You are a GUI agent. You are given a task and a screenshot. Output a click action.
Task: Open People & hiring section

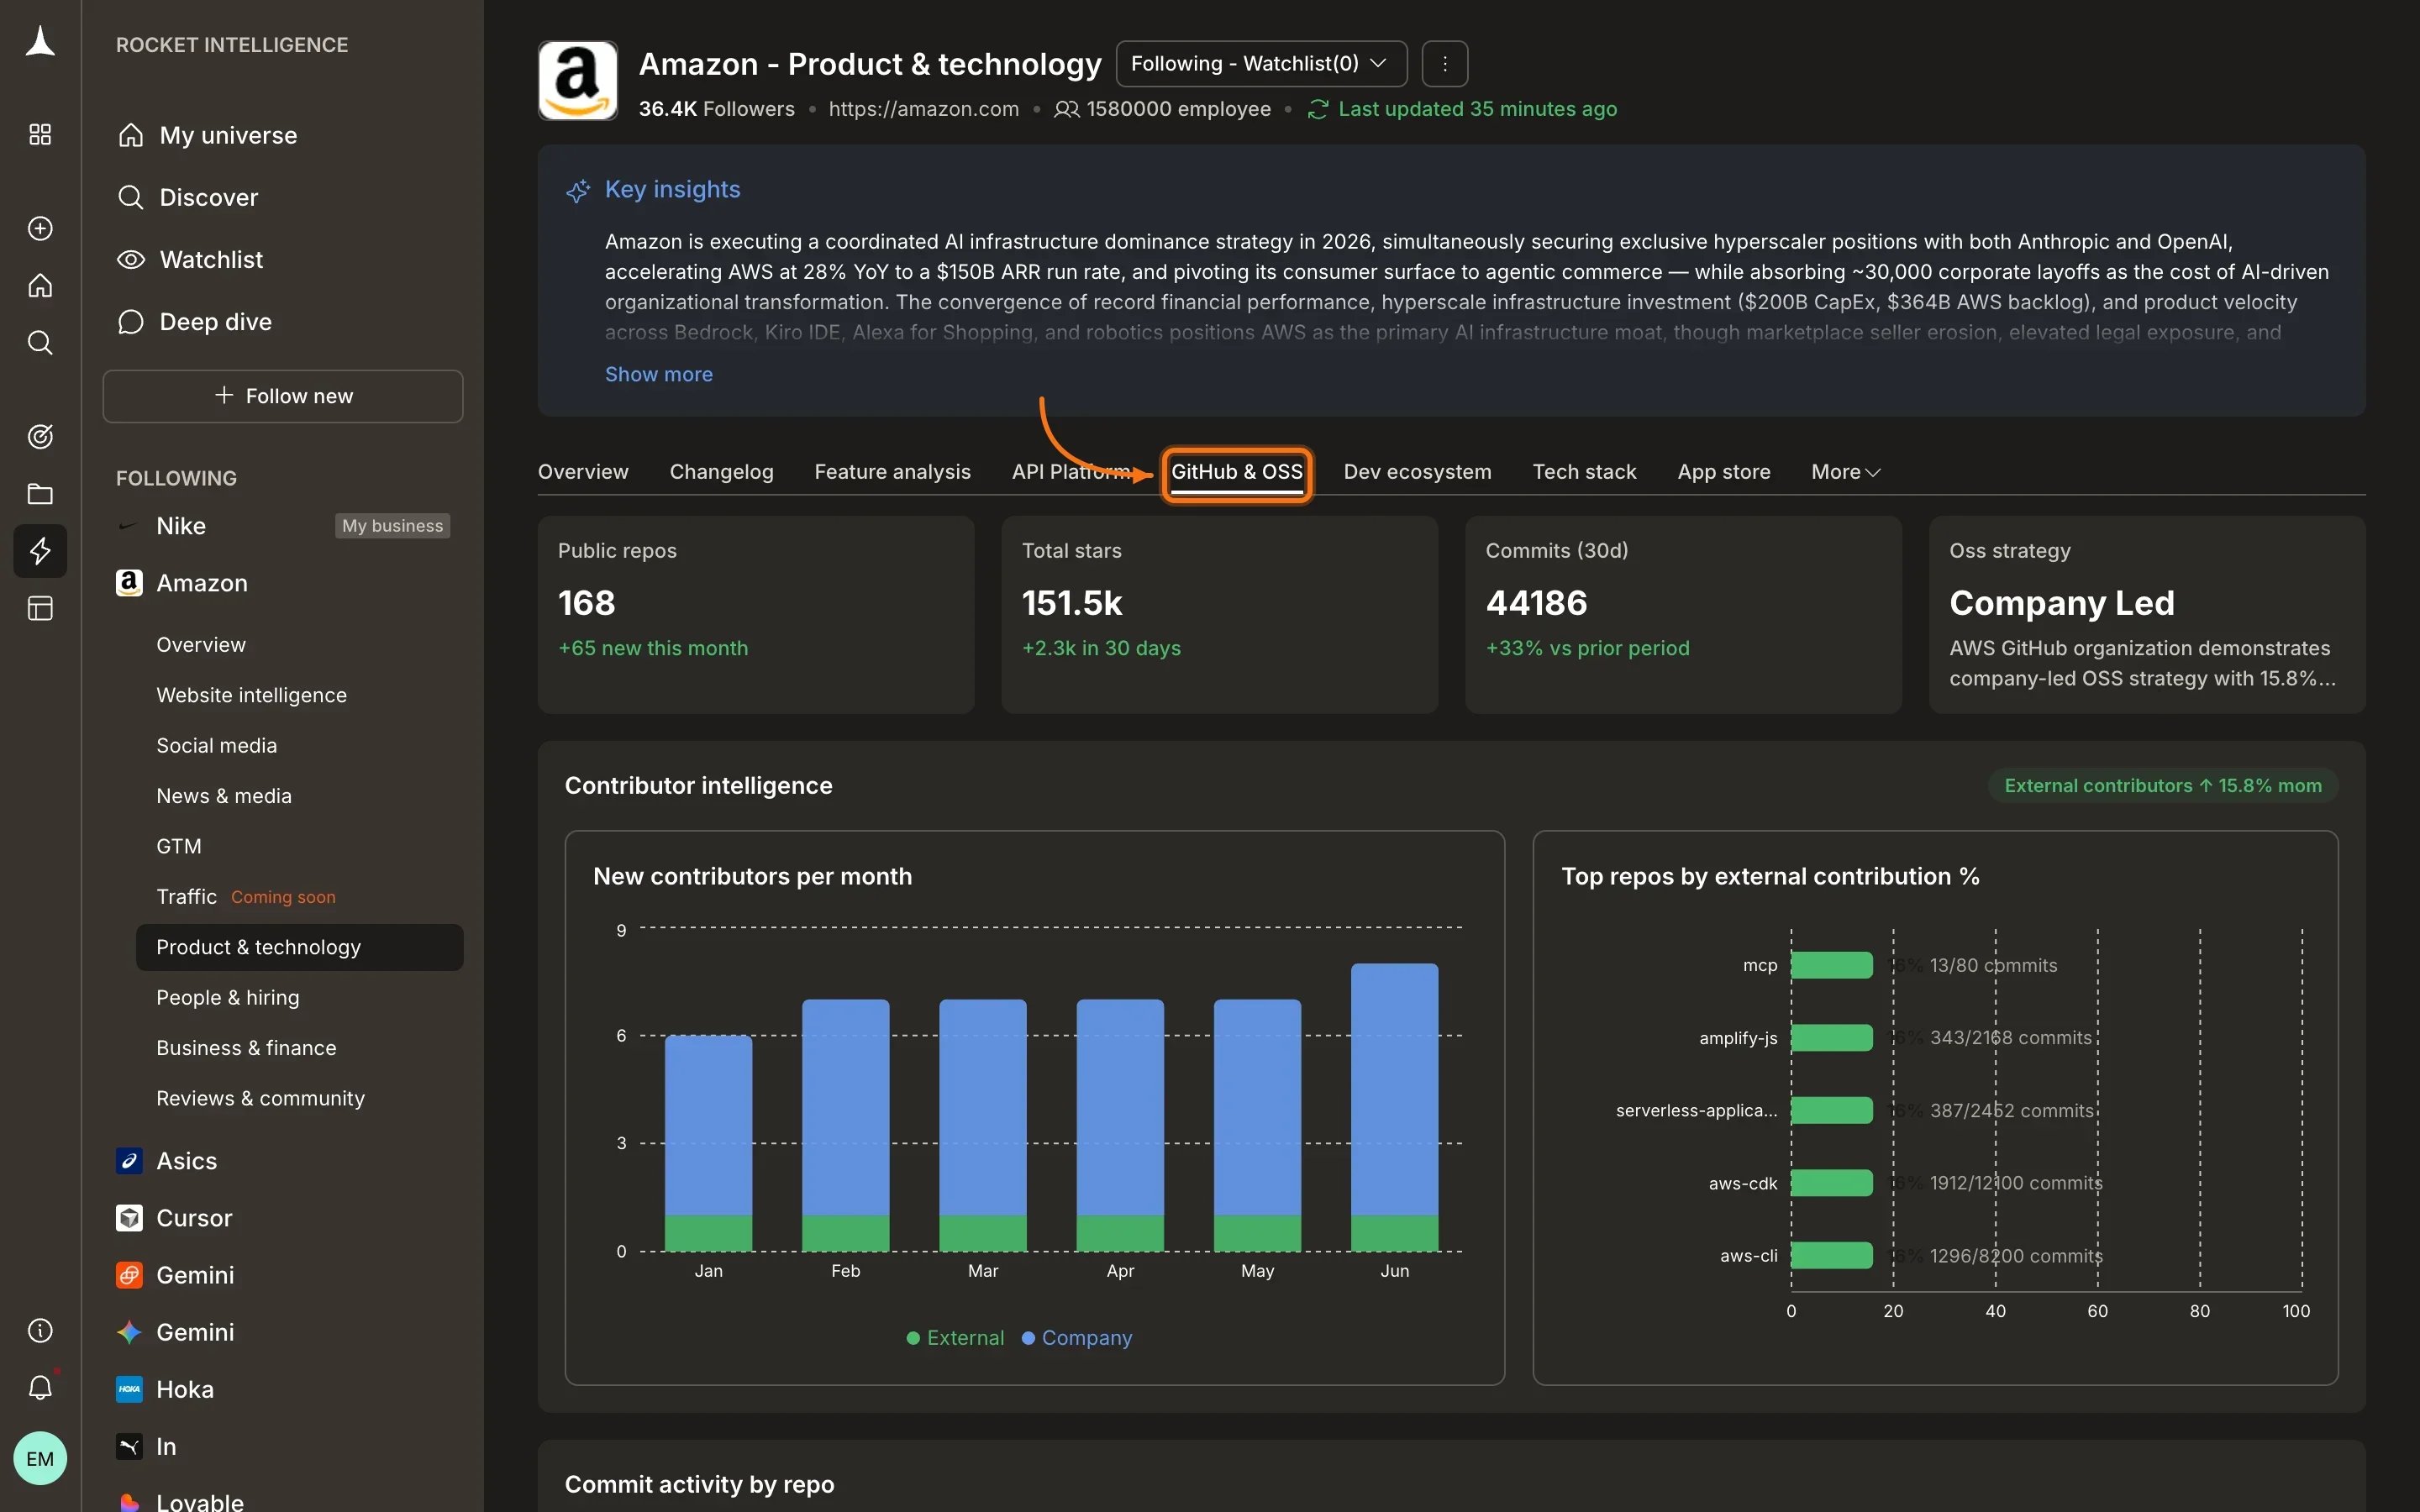tap(228, 998)
